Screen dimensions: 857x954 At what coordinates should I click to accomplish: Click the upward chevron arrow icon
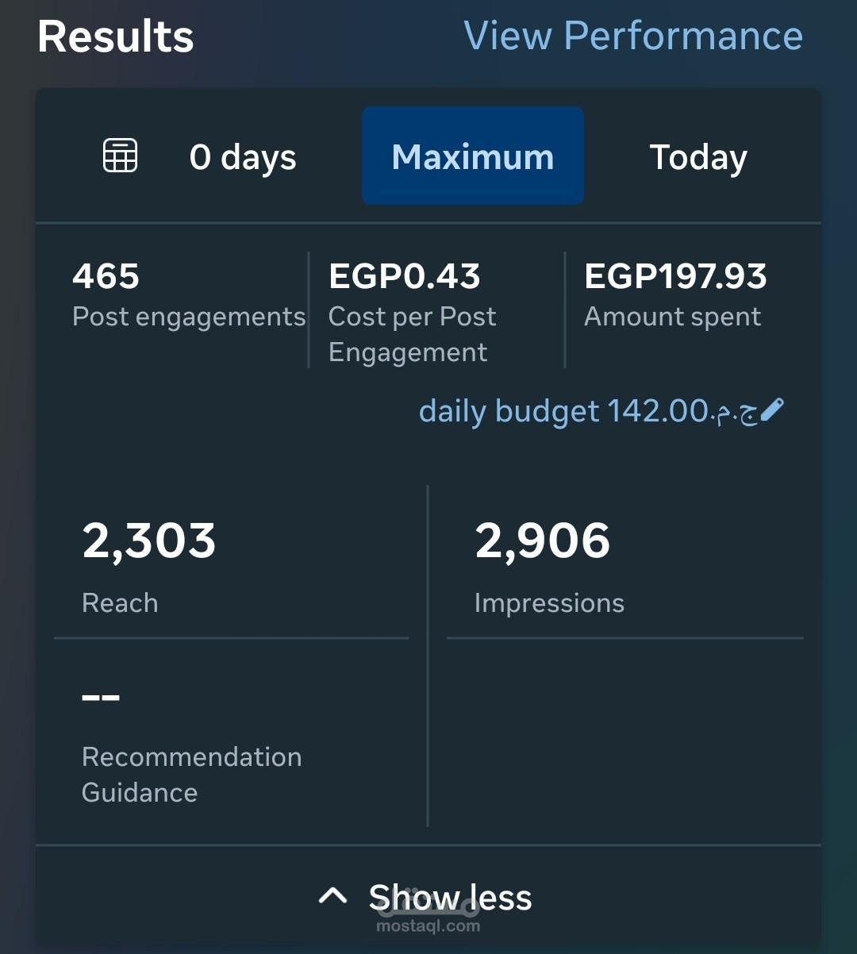[x=332, y=897]
